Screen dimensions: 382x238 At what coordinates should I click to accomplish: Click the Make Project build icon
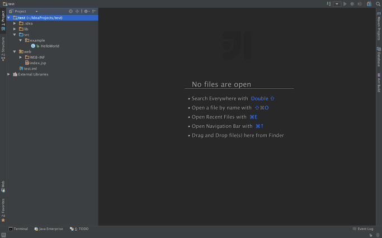click(x=329, y=4)
